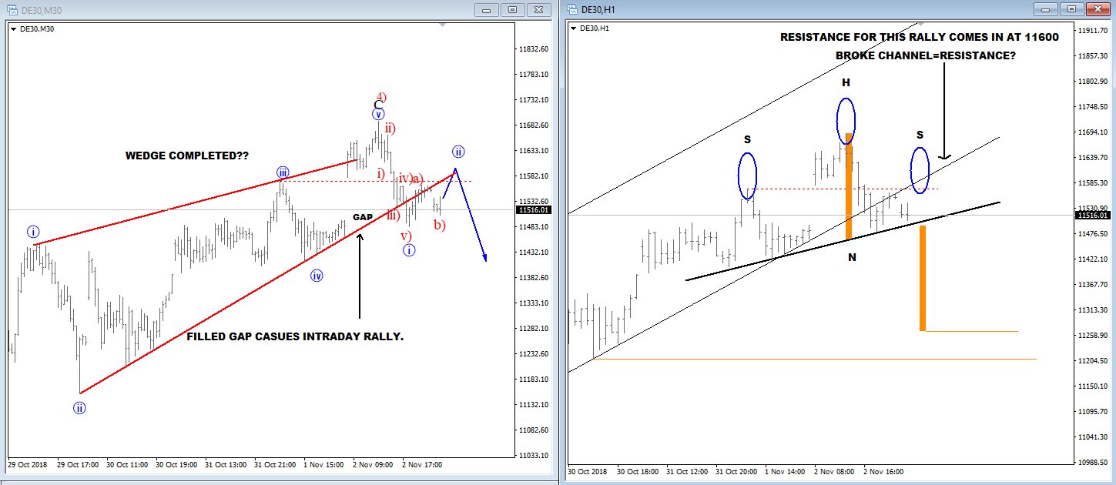Click the DE30,M30 window chart icon
The image size is (1116, 485).
click(14, 9)
